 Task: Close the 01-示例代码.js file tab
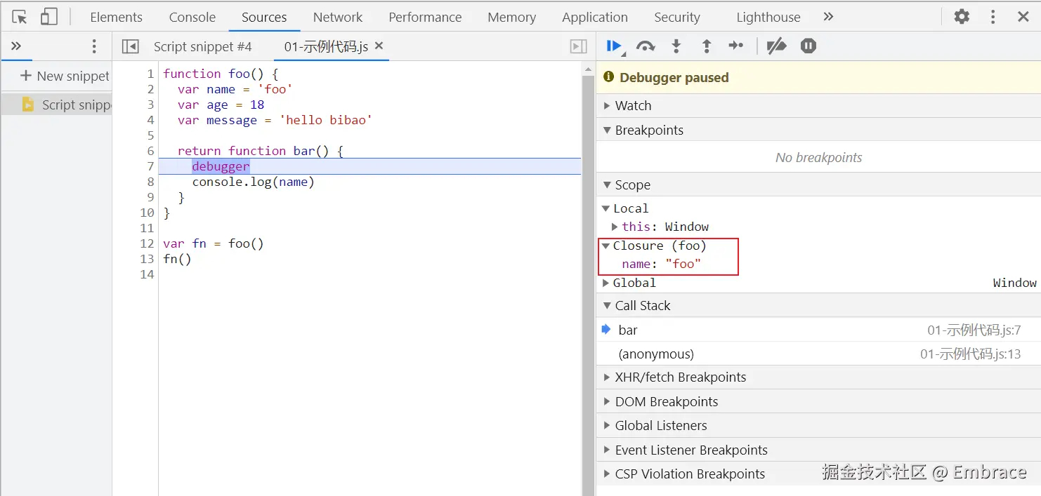pos(379,46)
